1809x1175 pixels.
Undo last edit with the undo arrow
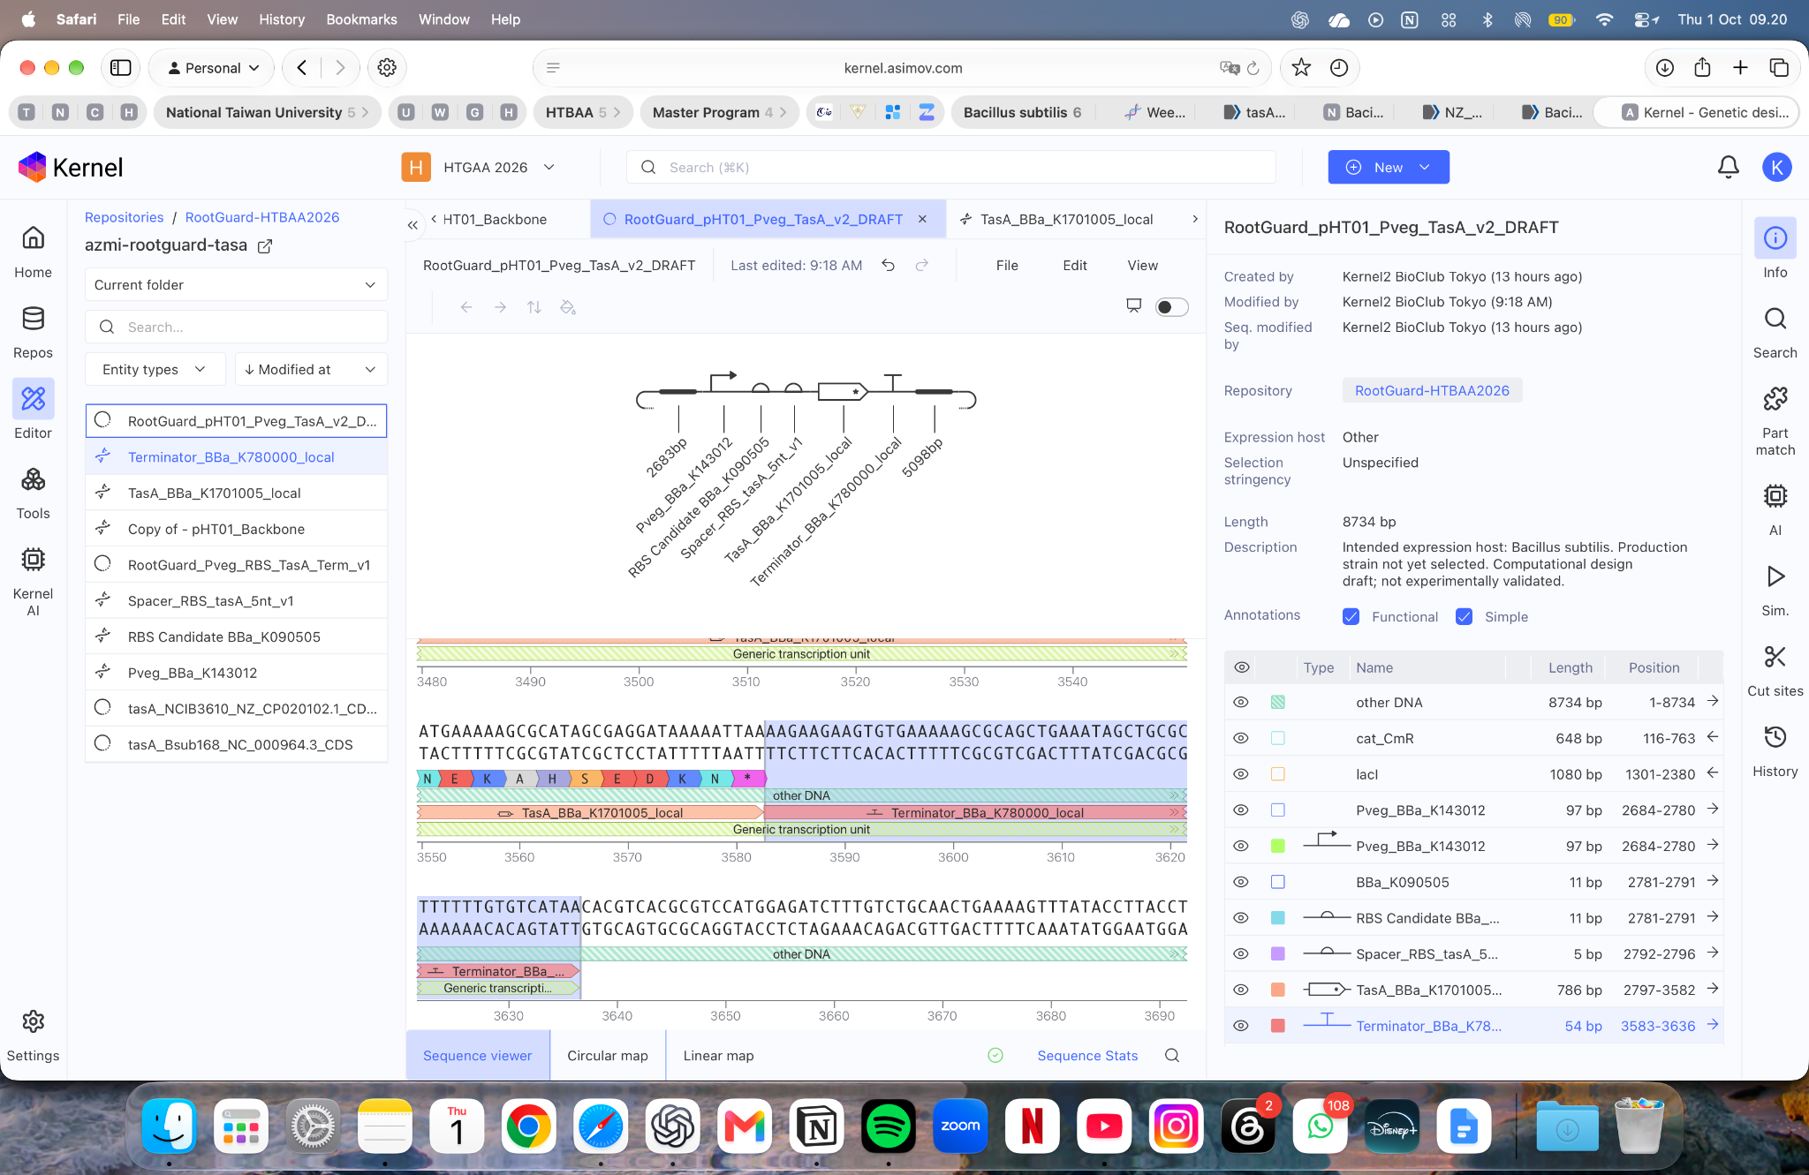click(889, 265)
